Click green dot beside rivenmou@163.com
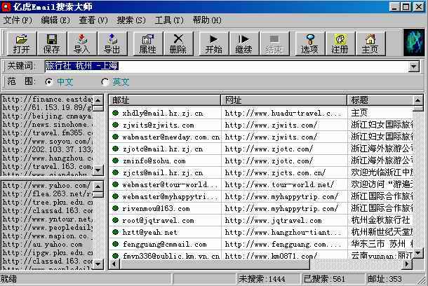The width and height of the screenshot is (428, 286). tap(116, 208)
